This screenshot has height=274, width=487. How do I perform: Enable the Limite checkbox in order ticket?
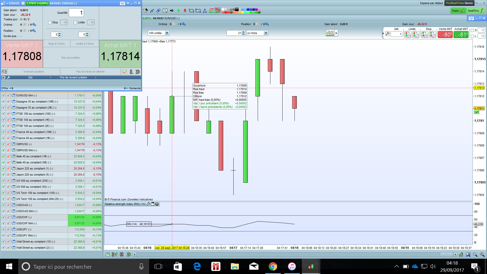pyautogui.click(x=75, y=23)
